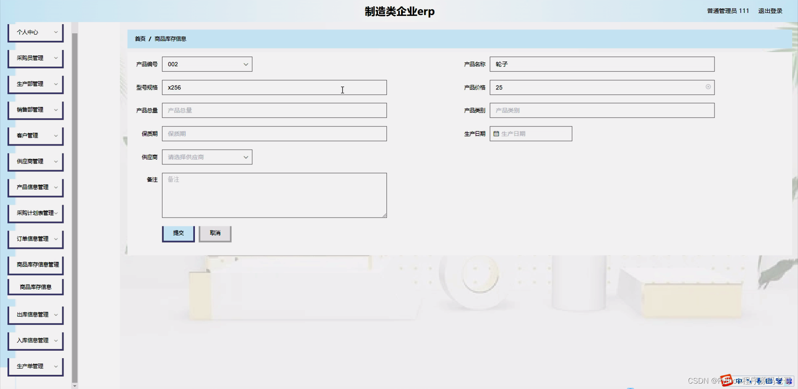Expand the 采购员管理 sidebar menu

(x=35, y=58)
